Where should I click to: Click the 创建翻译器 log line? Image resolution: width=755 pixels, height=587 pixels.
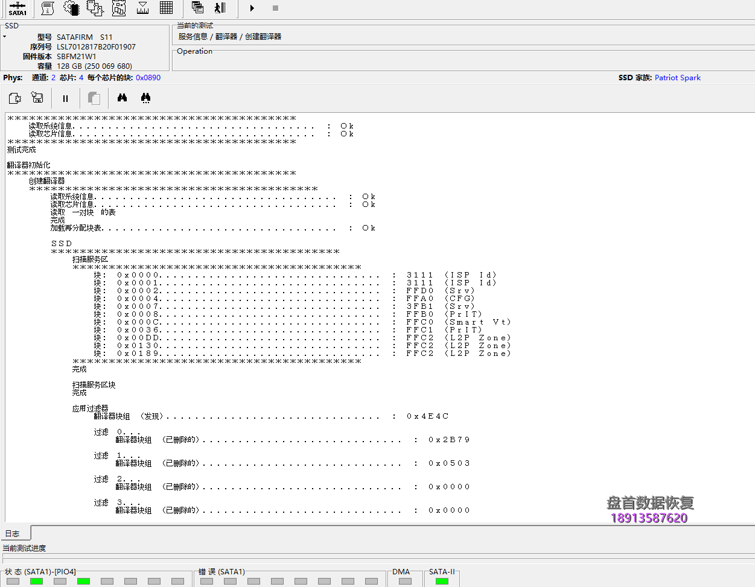(x=47, y=181)
